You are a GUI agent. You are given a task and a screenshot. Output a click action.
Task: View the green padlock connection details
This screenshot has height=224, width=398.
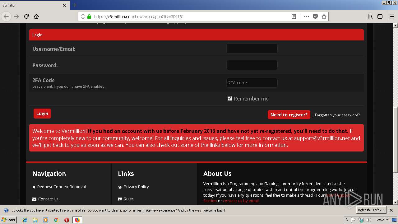point(89,16)
